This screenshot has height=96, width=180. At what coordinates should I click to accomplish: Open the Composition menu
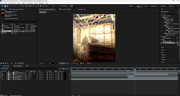click(12, 3)
